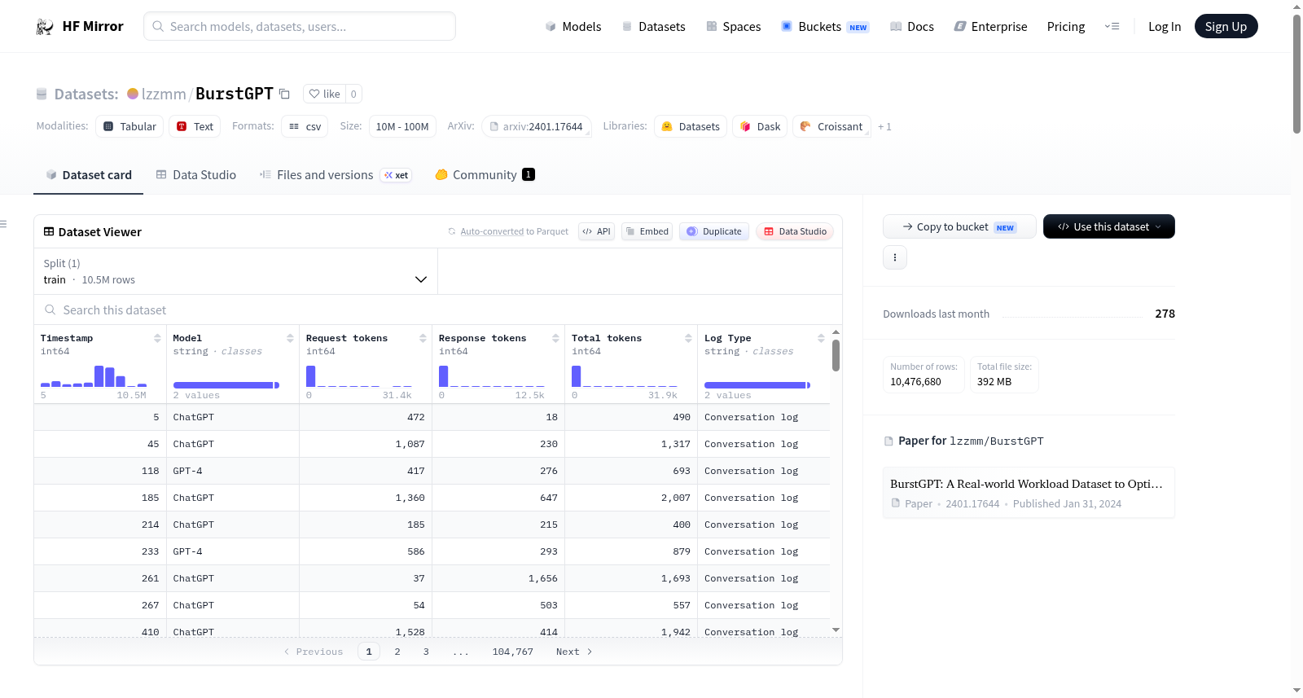Click the Request tokens histogram
The height and width of the screenshot is (698, 1303).
[359, 375]
